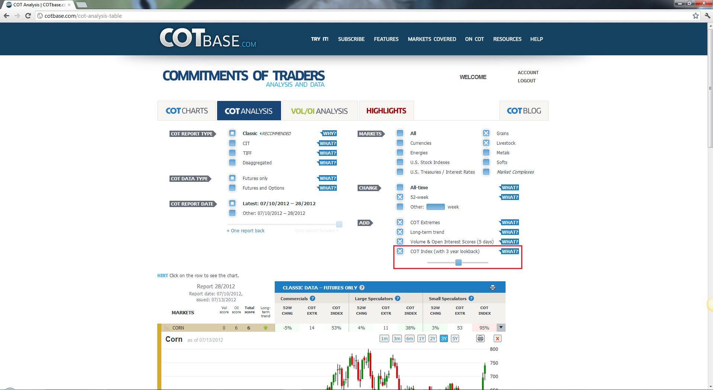Select the Disaggregated report type option
This screenshot has width=713, height=390.
tap(232, 163)
